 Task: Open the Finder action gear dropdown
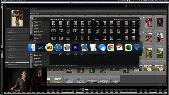click(63, 20)
